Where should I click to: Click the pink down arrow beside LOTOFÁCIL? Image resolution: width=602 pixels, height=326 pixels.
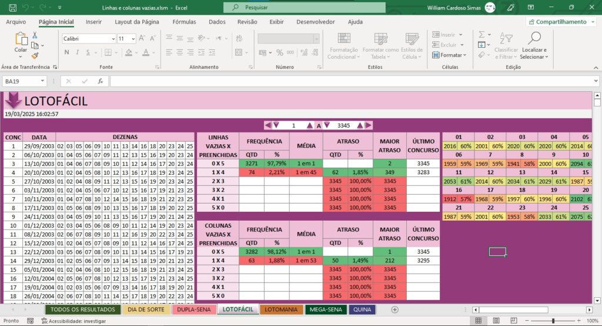coord(13,100)
